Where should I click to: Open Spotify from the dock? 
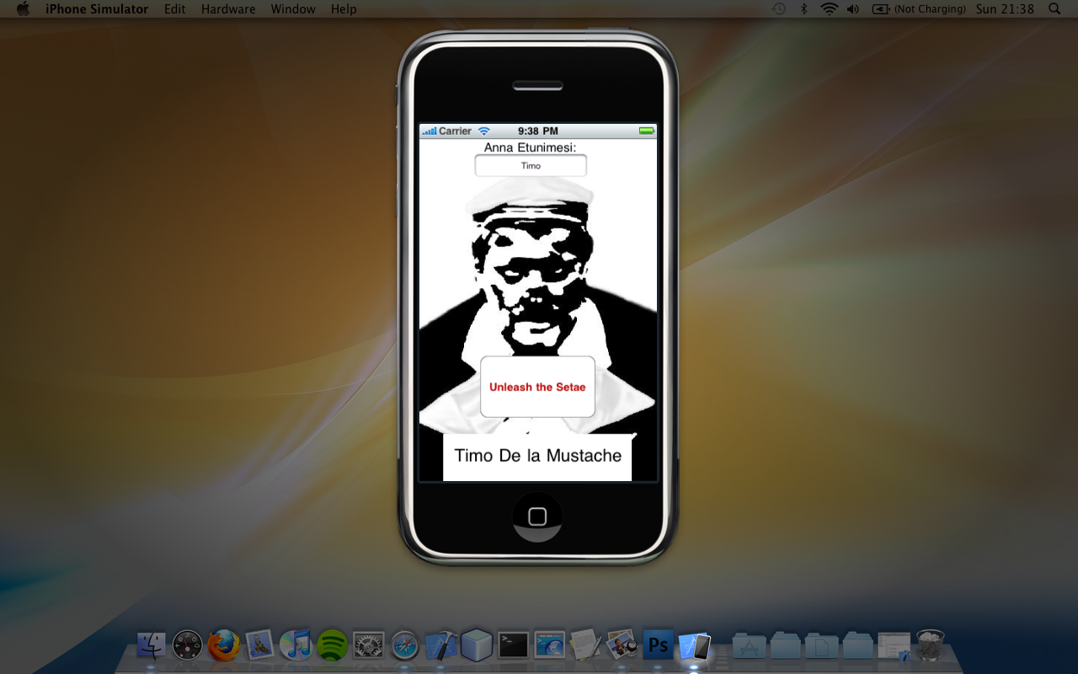pyautogui.click(x=333, y=645)
